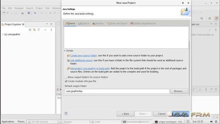Switch to the [Details] taskbar window
The image size is (220, 124).
click(74, 122)
